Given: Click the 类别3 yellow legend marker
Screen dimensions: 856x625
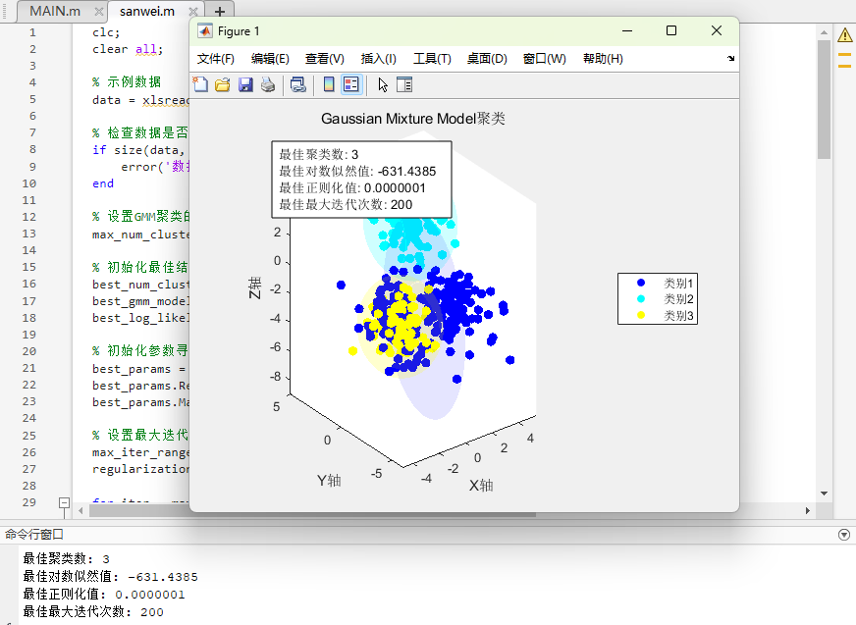Looking at the screenshot, I should click(641, 315).
